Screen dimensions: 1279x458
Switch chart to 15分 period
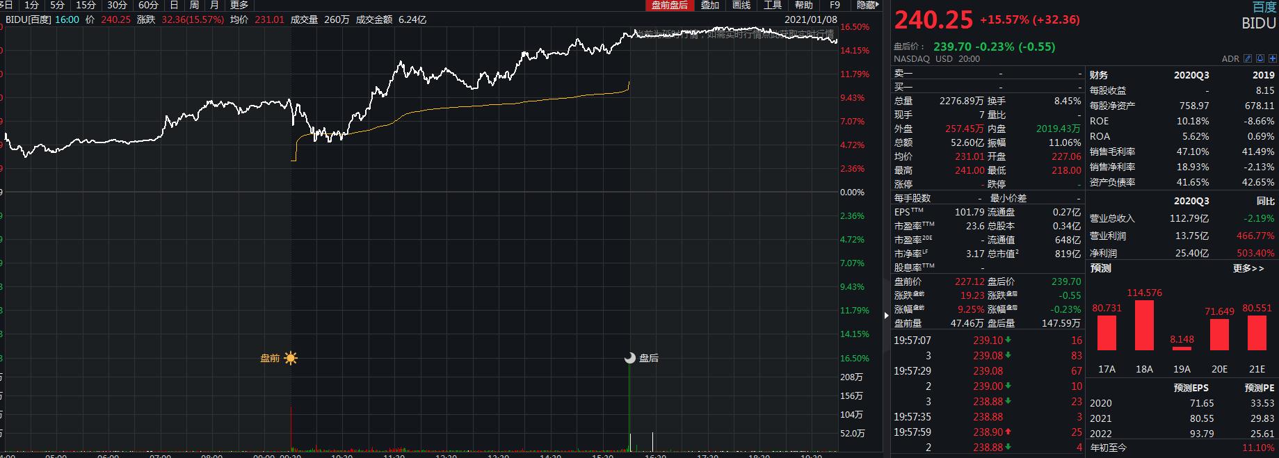point(86,5)
